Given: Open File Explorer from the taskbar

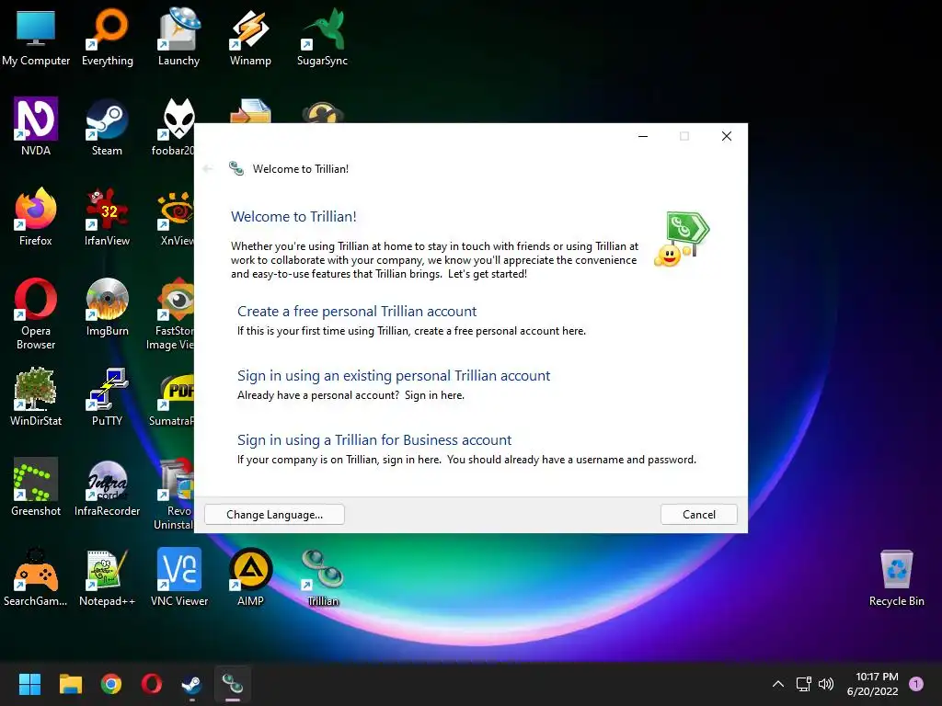Looking at the screenshot, I should [70, 684].
